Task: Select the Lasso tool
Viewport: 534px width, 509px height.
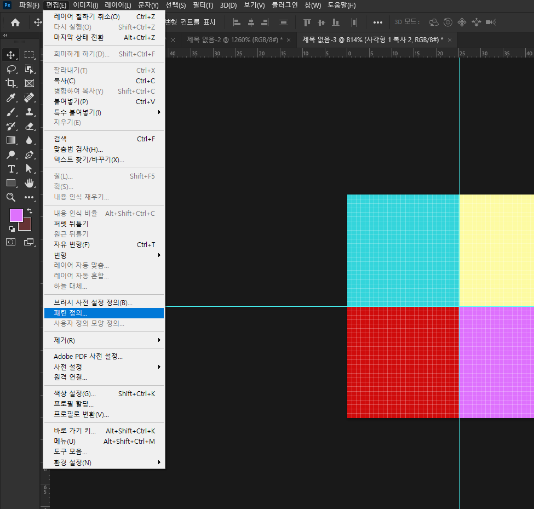Action: coord(11,69)
